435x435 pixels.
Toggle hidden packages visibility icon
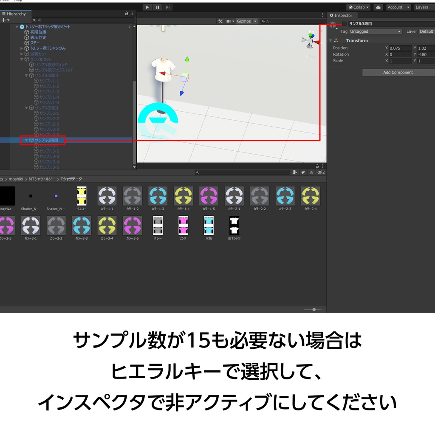coord(321,172)
